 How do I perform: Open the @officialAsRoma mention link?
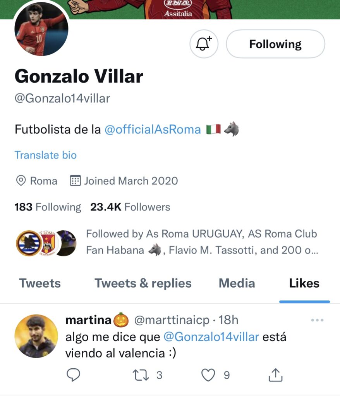tap(153, 129)
